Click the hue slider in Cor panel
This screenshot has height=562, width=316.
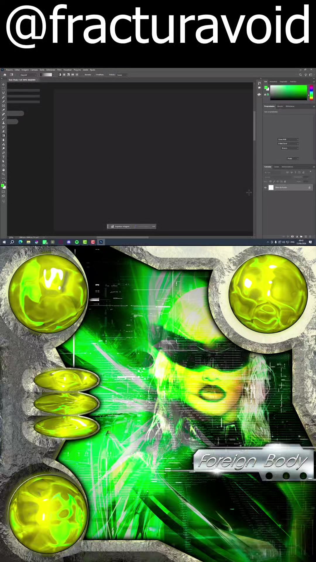click(x=311, y=92)
